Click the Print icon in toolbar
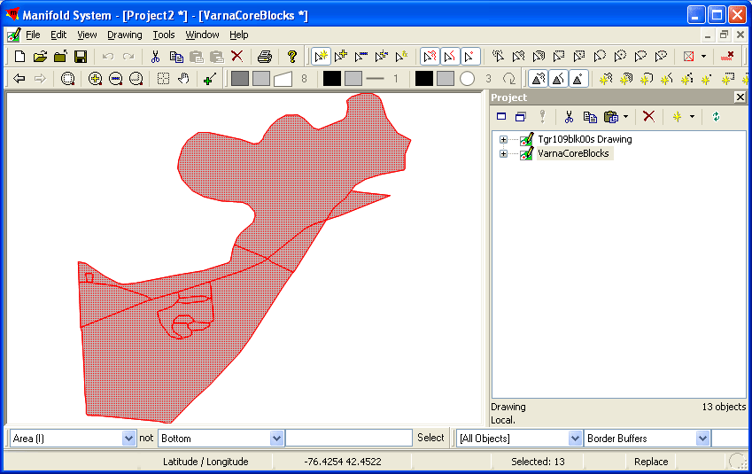The height and width of the screenshot is (474, 752). [264, 57]
